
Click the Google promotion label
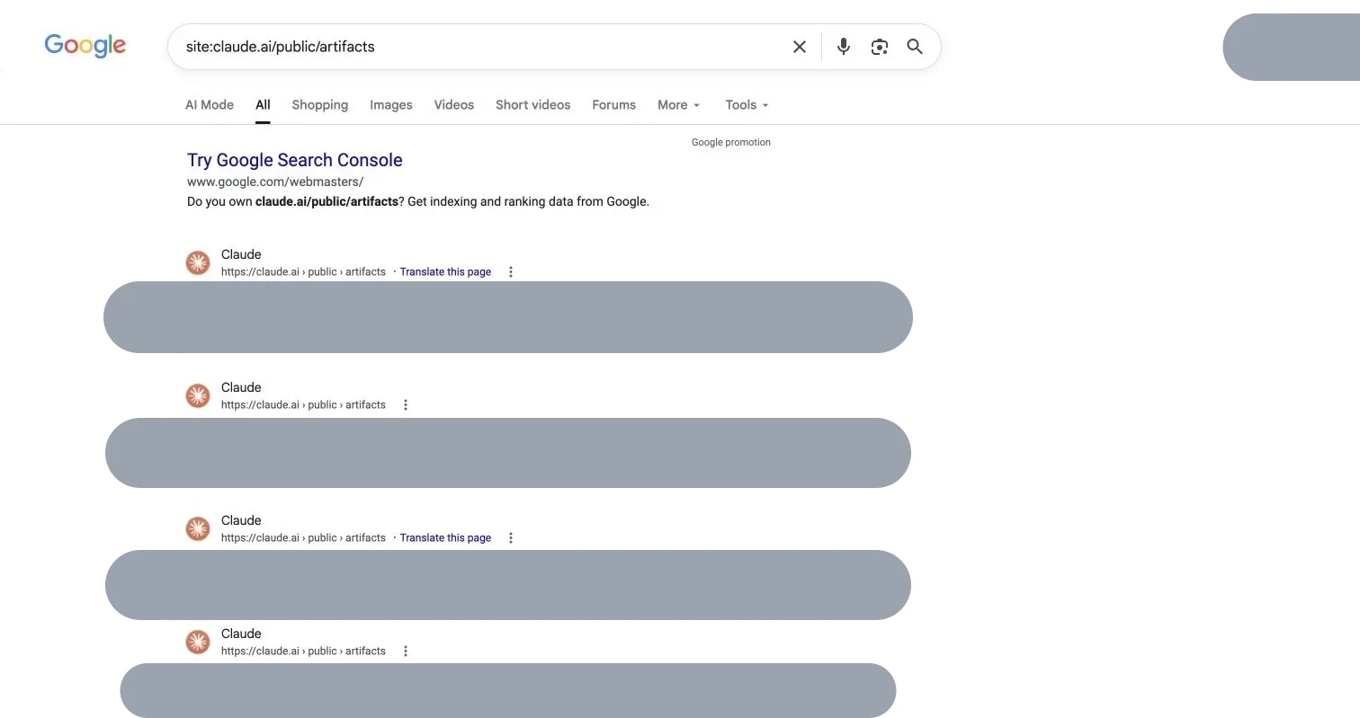(731, 142)
